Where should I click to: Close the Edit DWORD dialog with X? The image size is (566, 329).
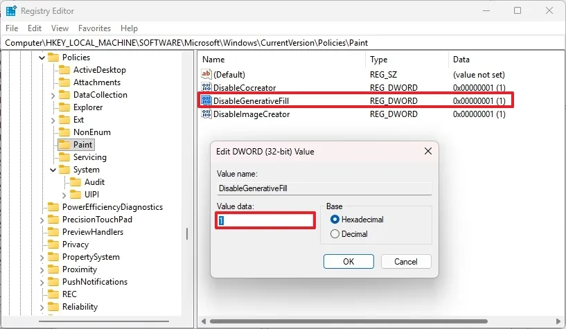[x=428, y=151]
